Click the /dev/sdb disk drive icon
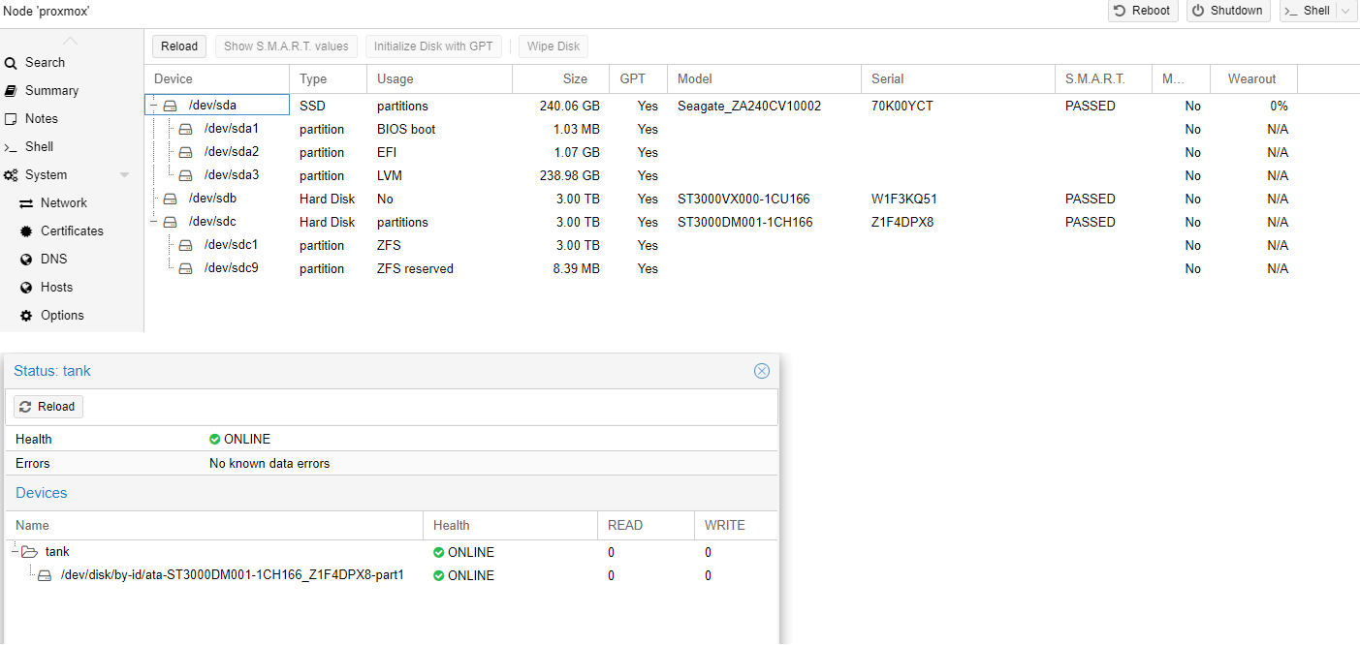This screenshot has width=1360, height=645. pos(170,199)
